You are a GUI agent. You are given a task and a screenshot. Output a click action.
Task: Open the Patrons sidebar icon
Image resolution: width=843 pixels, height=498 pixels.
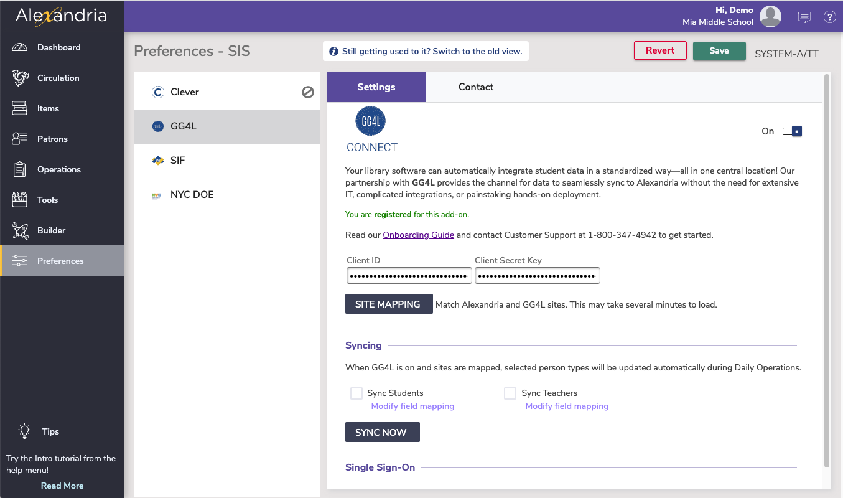click(20, 139)
